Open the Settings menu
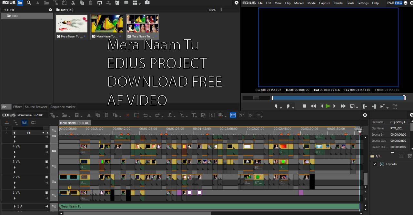Viewport: 413px width, 215px height. coord(363,3)
